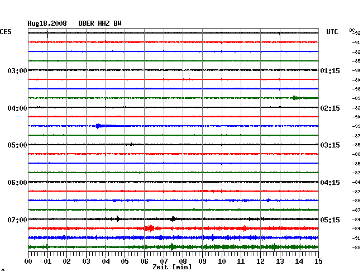Click the 11 minute axis label
The width and height of the screenshot is (363, 276).
tap(241, 261)
